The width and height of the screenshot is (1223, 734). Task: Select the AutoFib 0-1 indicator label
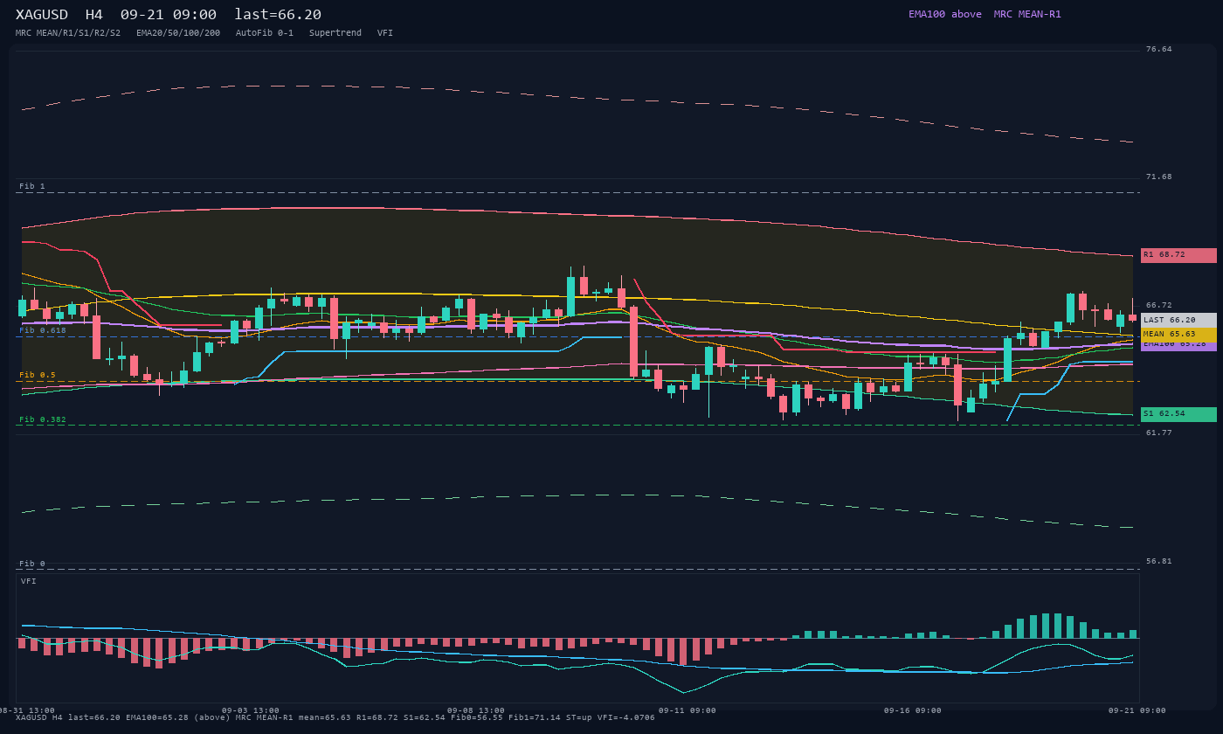[265, 33]
